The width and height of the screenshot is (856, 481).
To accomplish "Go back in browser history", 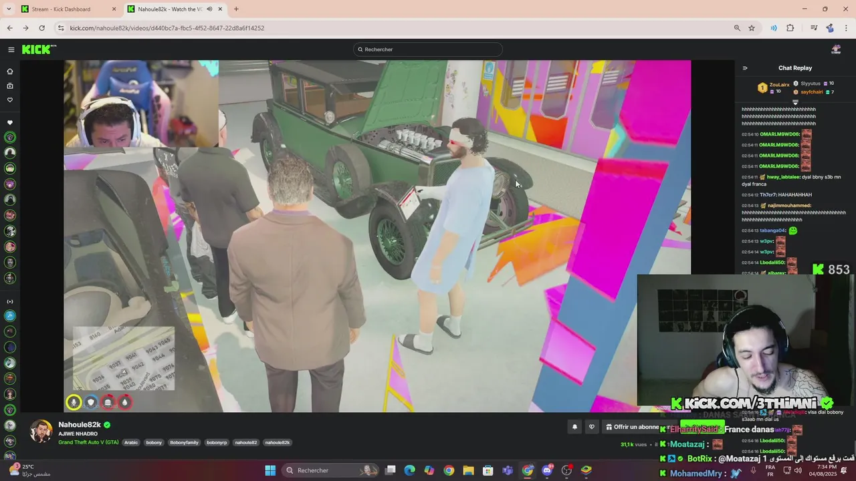I will 9,28.
